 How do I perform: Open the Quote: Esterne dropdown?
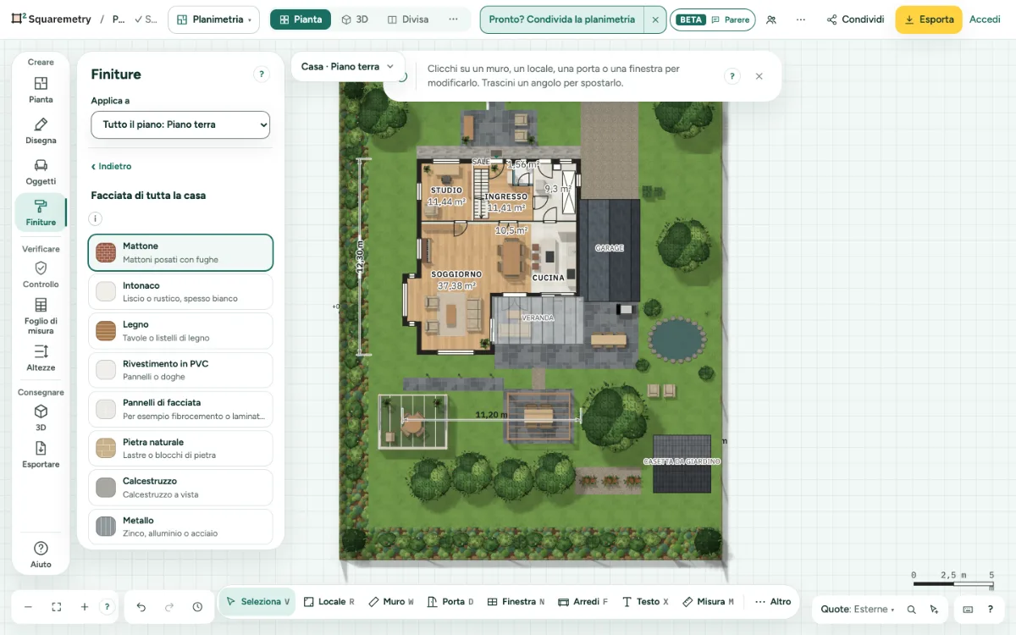pyautogui.click(x=857, y=610)
